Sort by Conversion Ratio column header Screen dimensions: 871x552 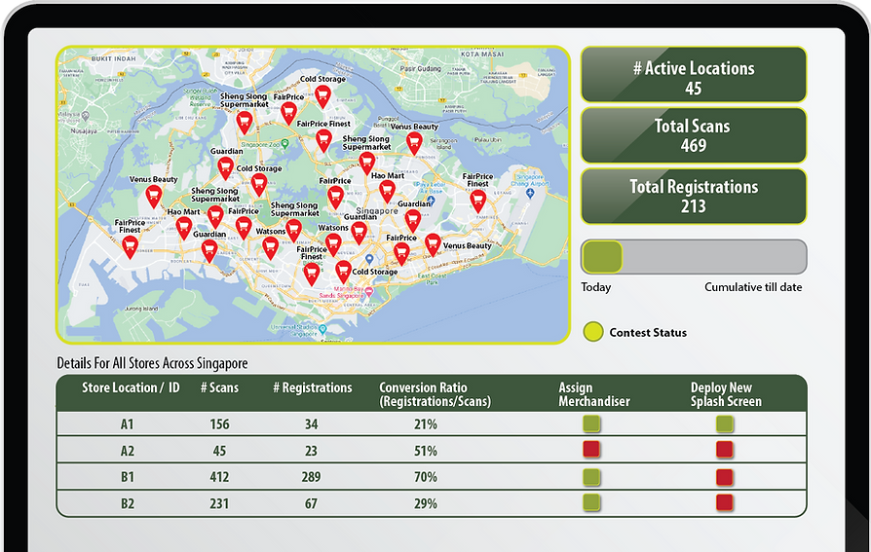435,394
